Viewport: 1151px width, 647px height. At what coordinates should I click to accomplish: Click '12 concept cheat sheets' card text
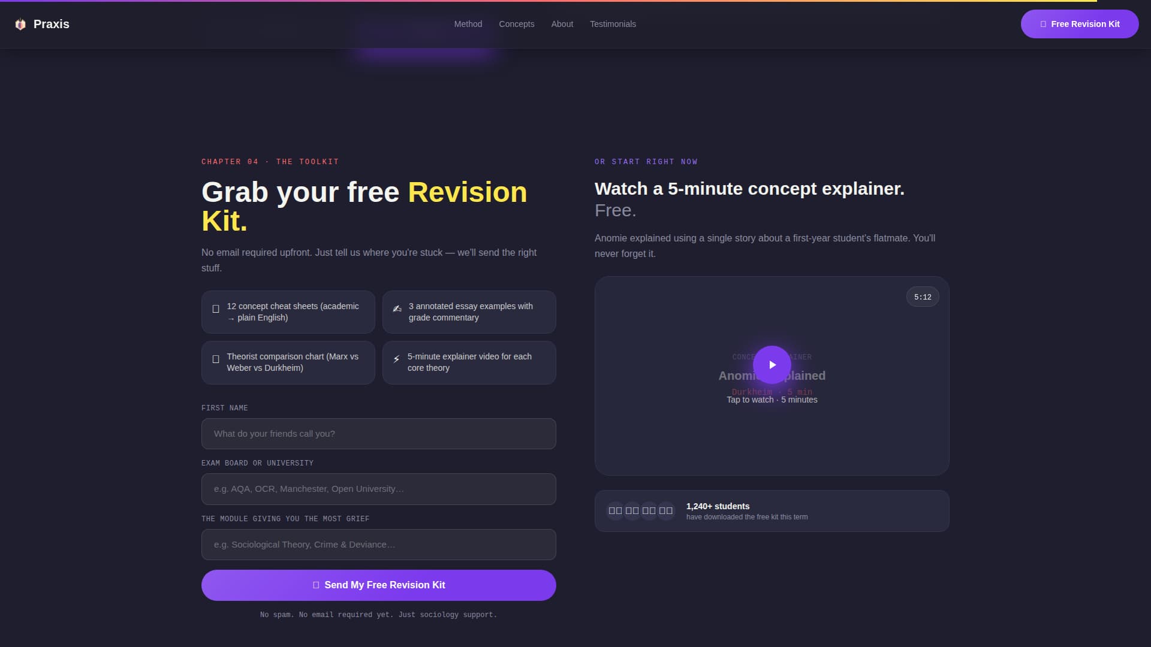293,312
